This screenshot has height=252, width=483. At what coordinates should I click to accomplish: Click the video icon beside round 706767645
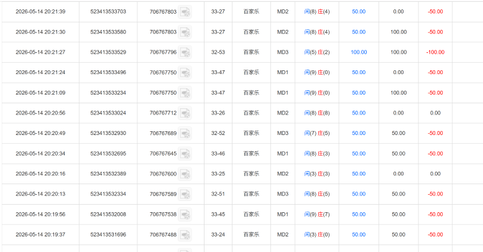coord(185,154)
